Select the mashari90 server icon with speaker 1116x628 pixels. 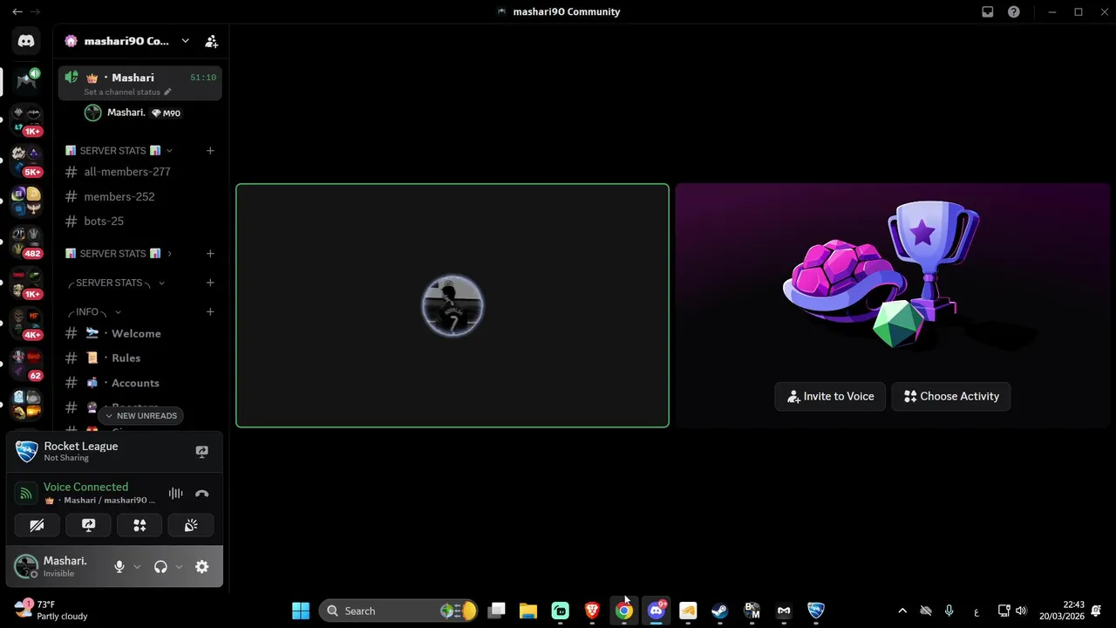[26, 81]
